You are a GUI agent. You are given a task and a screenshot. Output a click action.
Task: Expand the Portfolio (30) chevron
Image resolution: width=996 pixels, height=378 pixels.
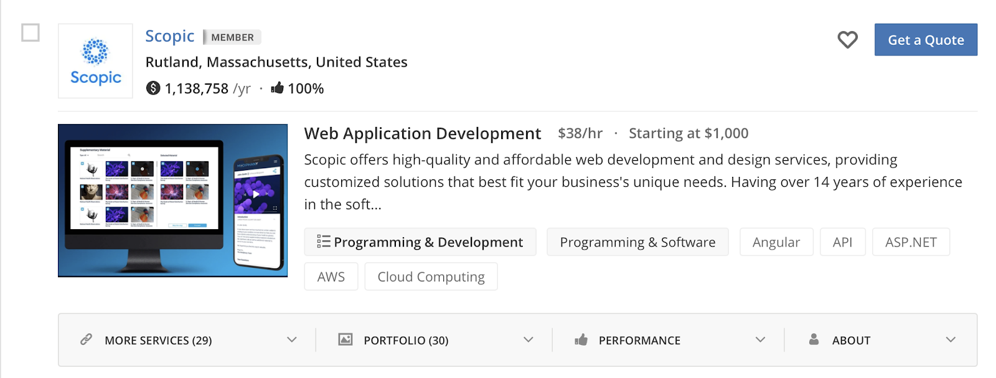[529, 340]
